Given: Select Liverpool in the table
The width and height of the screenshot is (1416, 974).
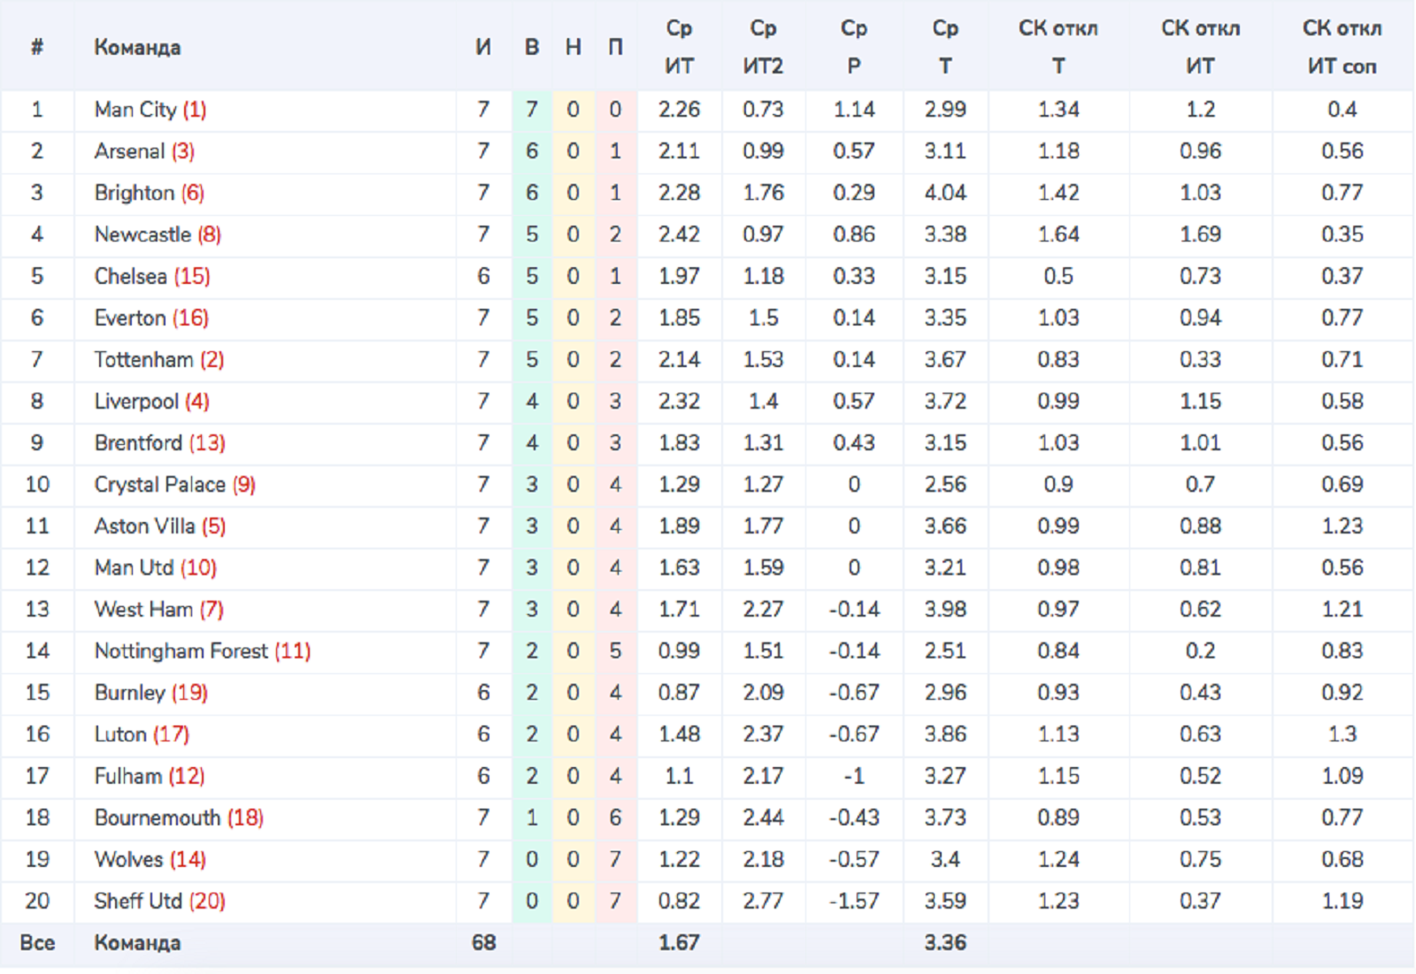Looking at the screenshot, I should 136,401.
